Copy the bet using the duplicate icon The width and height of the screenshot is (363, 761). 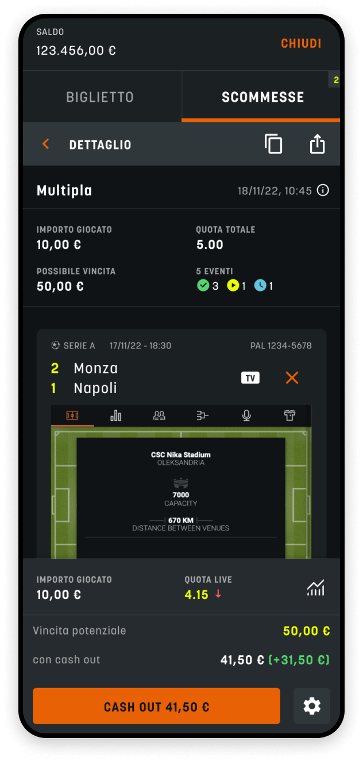point(273,144)
